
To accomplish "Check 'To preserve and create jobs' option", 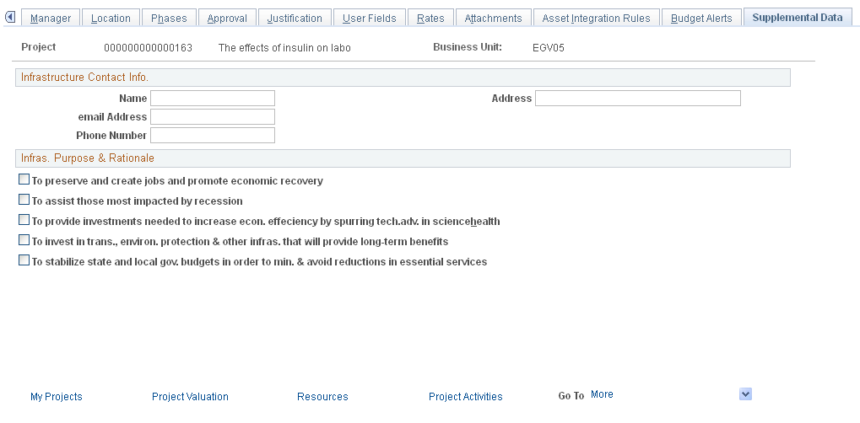I will [24, 179].
